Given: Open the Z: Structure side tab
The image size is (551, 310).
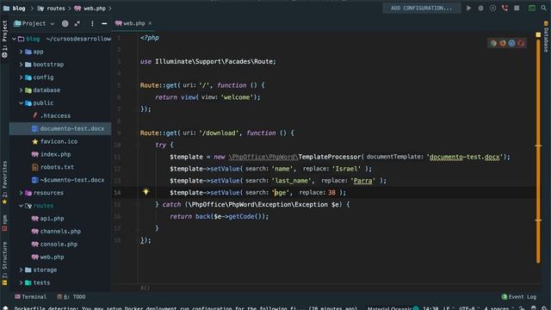Looking at the screenshot, I should click(x=4, y=263).
